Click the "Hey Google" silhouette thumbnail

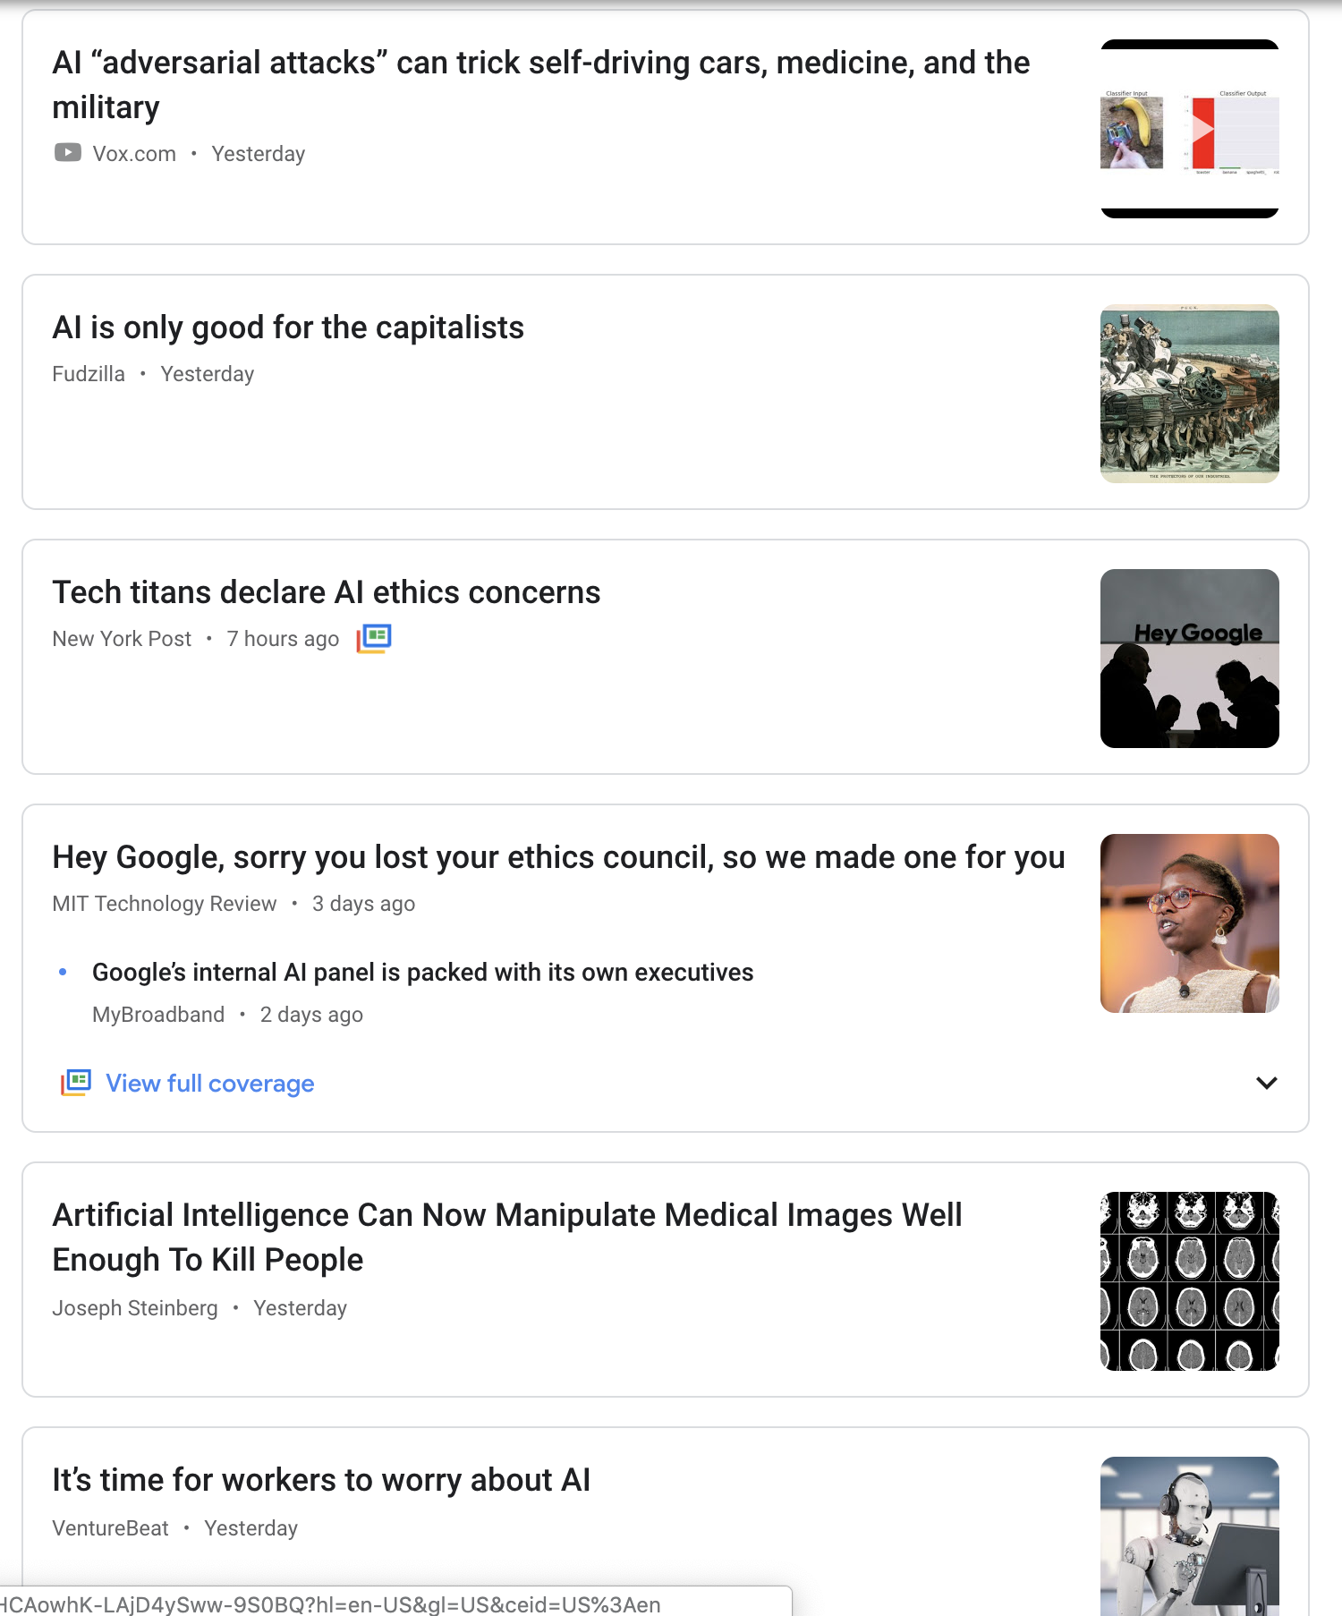[x=1189, y=659]
